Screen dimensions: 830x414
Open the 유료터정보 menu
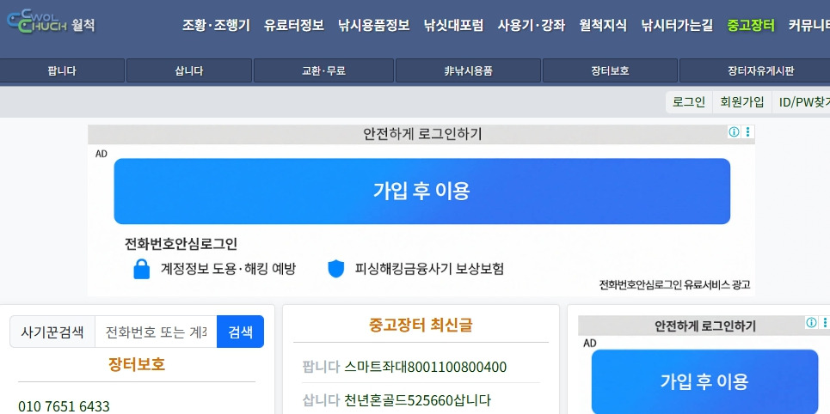[294, 25]
